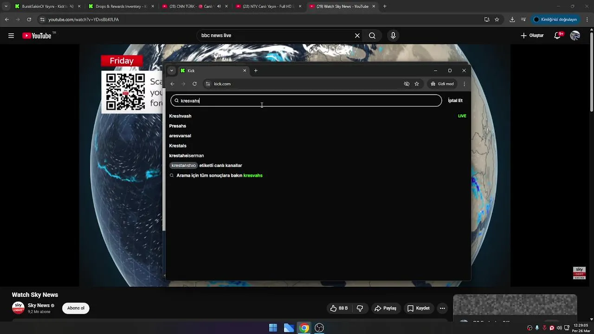Open Chrome from the Windows taskbar
The image size is (594, 334).
(x=304, y=328)
